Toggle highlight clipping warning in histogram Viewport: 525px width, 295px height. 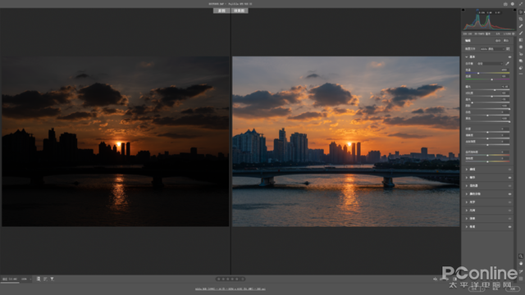(x=514, y=10)
